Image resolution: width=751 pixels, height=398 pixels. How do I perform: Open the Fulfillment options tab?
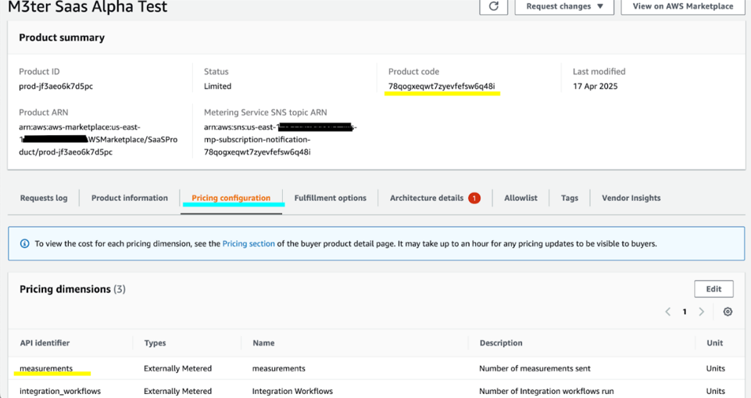tap(330, 199)
